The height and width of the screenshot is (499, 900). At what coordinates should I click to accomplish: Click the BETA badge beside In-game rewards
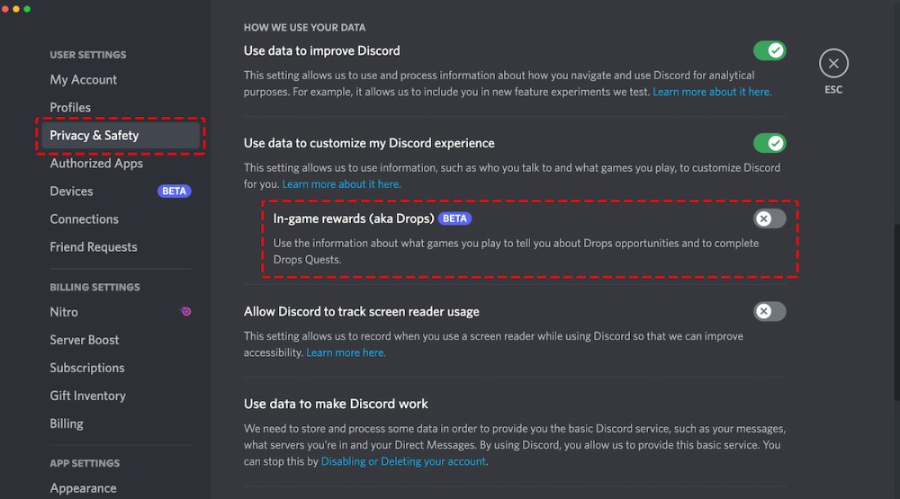click(x=455, y=218)
